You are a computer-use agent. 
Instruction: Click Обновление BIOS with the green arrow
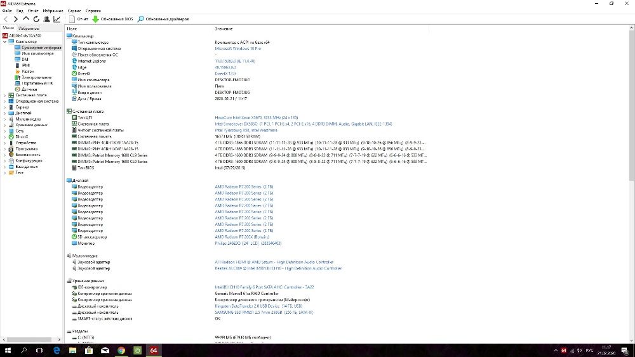(x=112, y=19)
